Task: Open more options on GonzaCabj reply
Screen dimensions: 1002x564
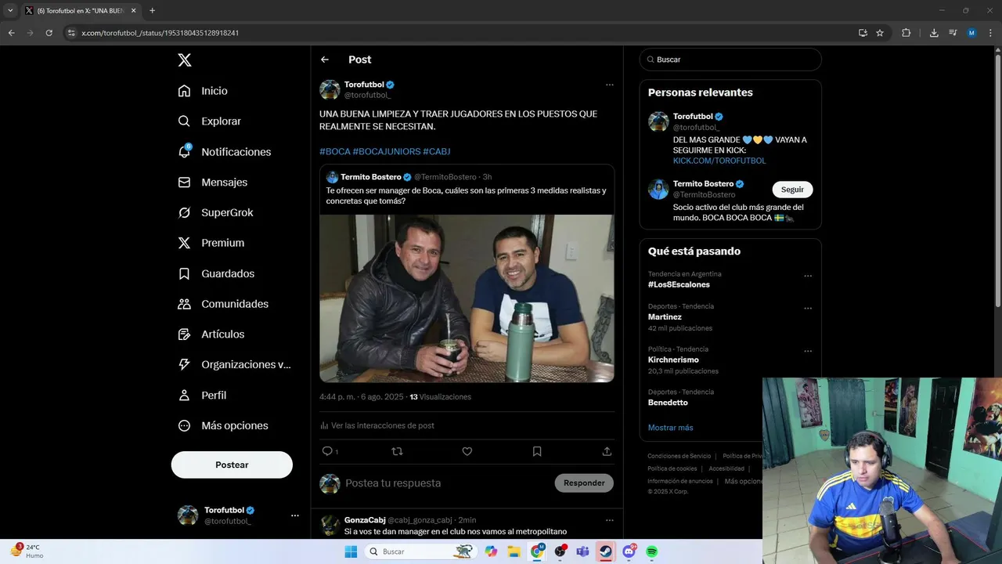Action: tap(609, 520)
